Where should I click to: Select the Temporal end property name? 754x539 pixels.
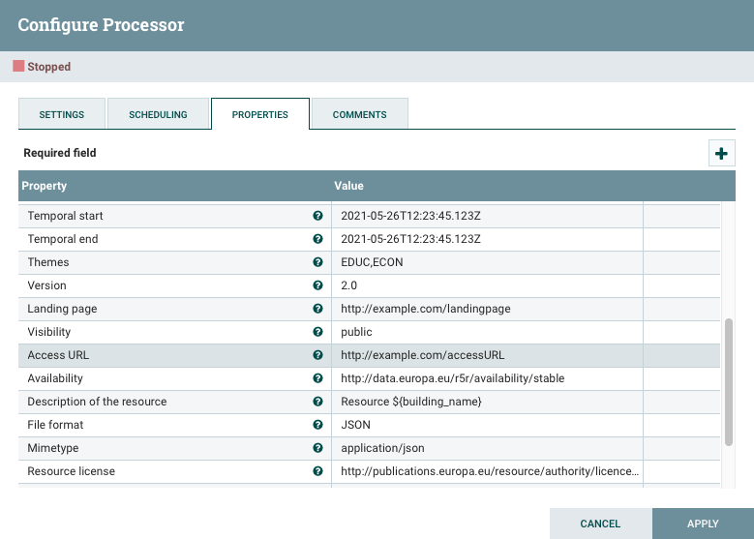[x=63, y=239]
